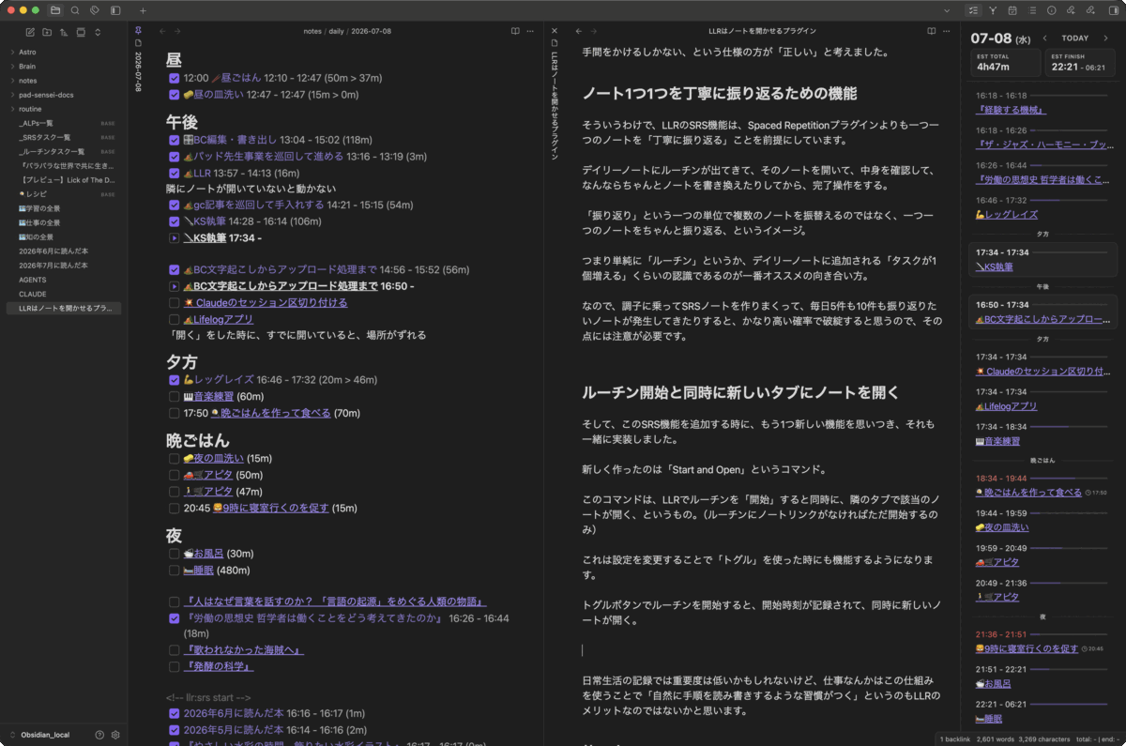This screenshot has width=1126, height=746.
Task: Create a new folder in file explorer
Action: coord(47,32)
